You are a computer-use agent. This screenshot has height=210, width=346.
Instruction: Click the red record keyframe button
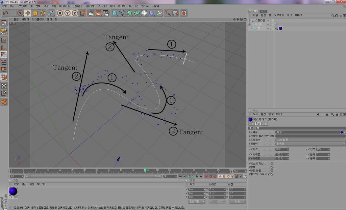point(206,176)
